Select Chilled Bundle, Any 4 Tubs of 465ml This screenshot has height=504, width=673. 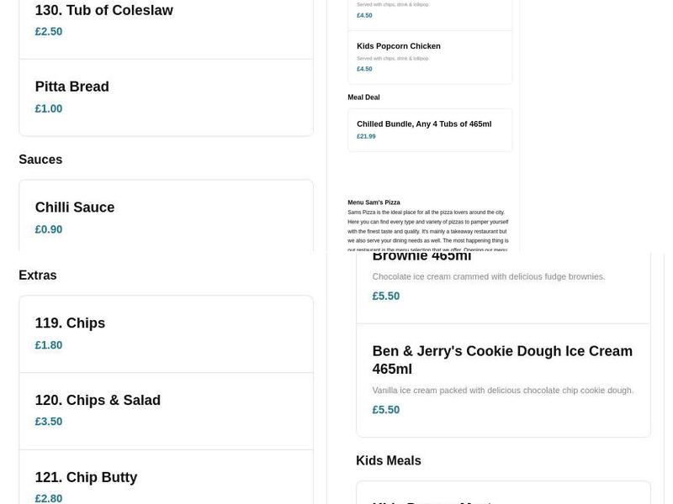click(424, 124)
